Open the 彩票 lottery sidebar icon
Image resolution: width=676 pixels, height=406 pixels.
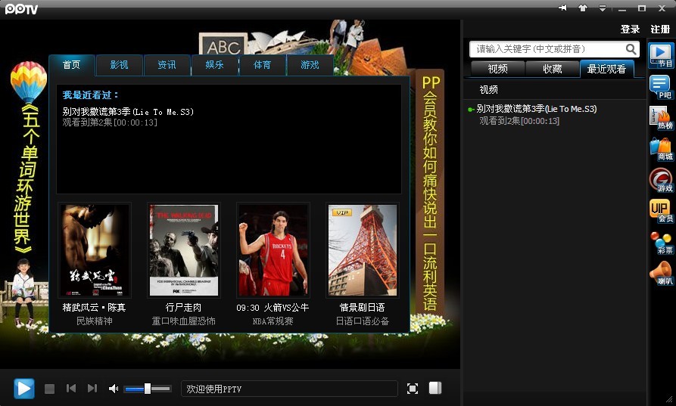pos(661,242)
